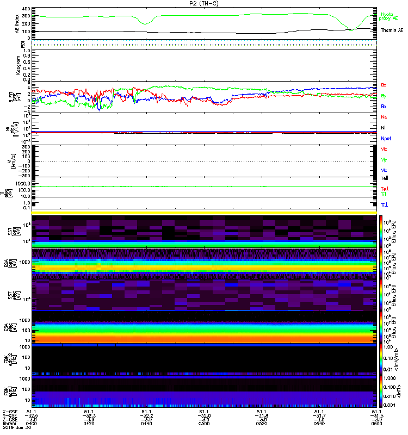Click the red "Te⊥" legend label
Screen dimensions: 408x435
click(385, 189)
